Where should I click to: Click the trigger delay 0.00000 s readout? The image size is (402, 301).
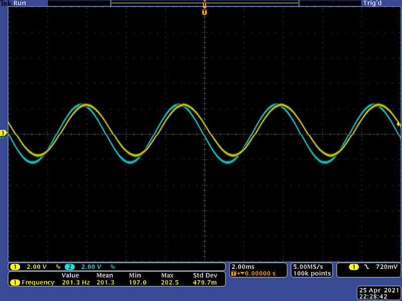[257, 273]
